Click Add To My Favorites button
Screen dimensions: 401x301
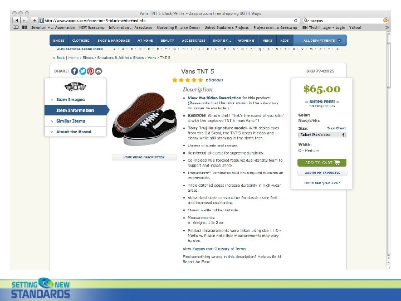click(322, 173)
